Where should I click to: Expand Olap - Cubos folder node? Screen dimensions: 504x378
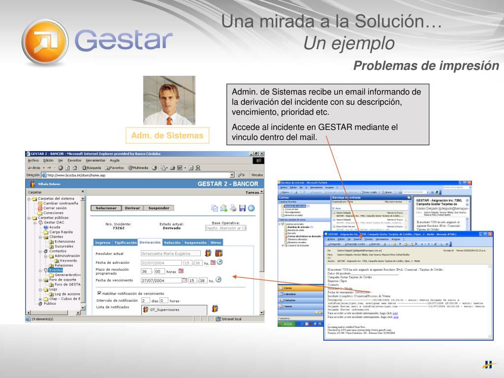(40, 299)
